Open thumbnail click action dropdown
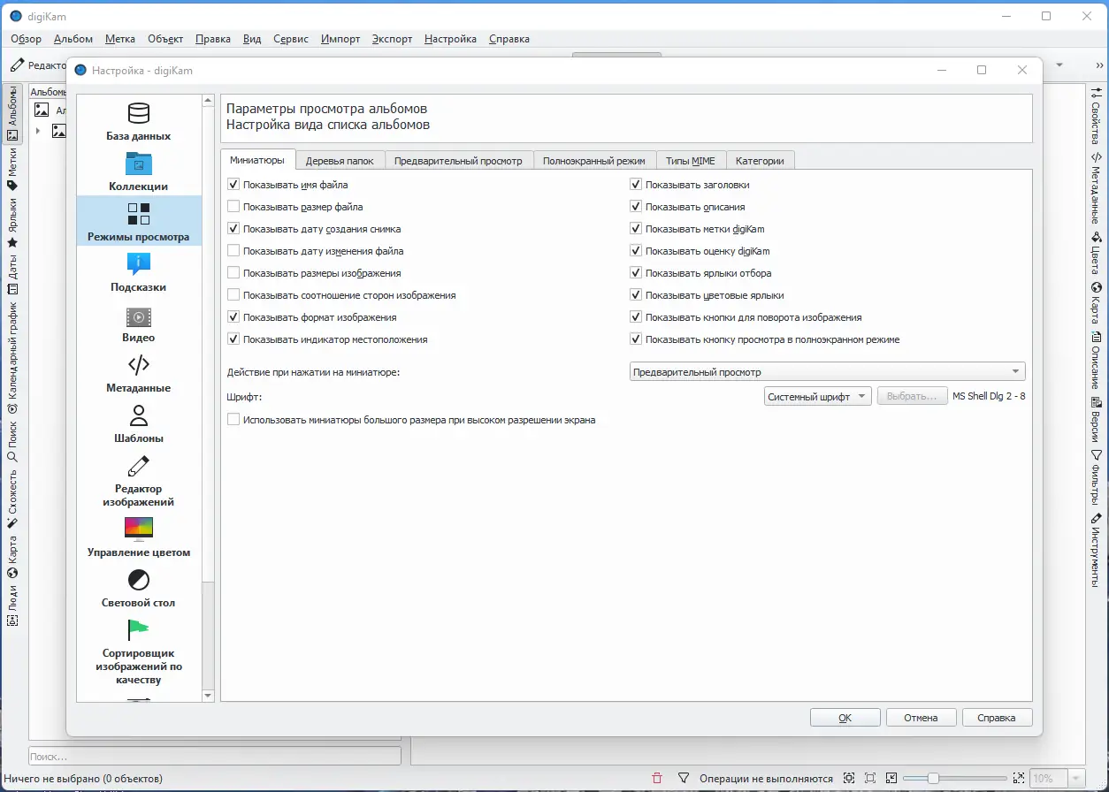1109x792 pixels. (x=827, y=372)
